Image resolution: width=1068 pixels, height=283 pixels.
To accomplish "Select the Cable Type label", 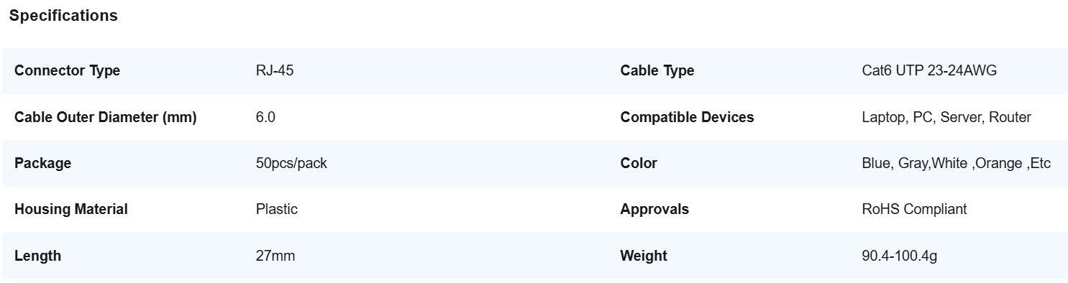I will (657, 71).
